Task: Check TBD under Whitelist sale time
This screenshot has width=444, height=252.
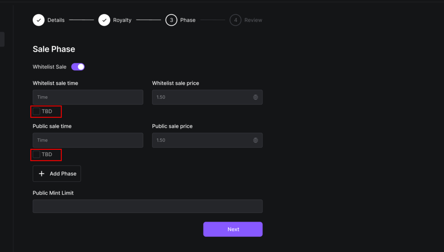Action: [36, 111]
